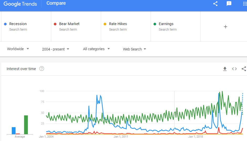Open the Web Search type dropdown

(134, 49)
